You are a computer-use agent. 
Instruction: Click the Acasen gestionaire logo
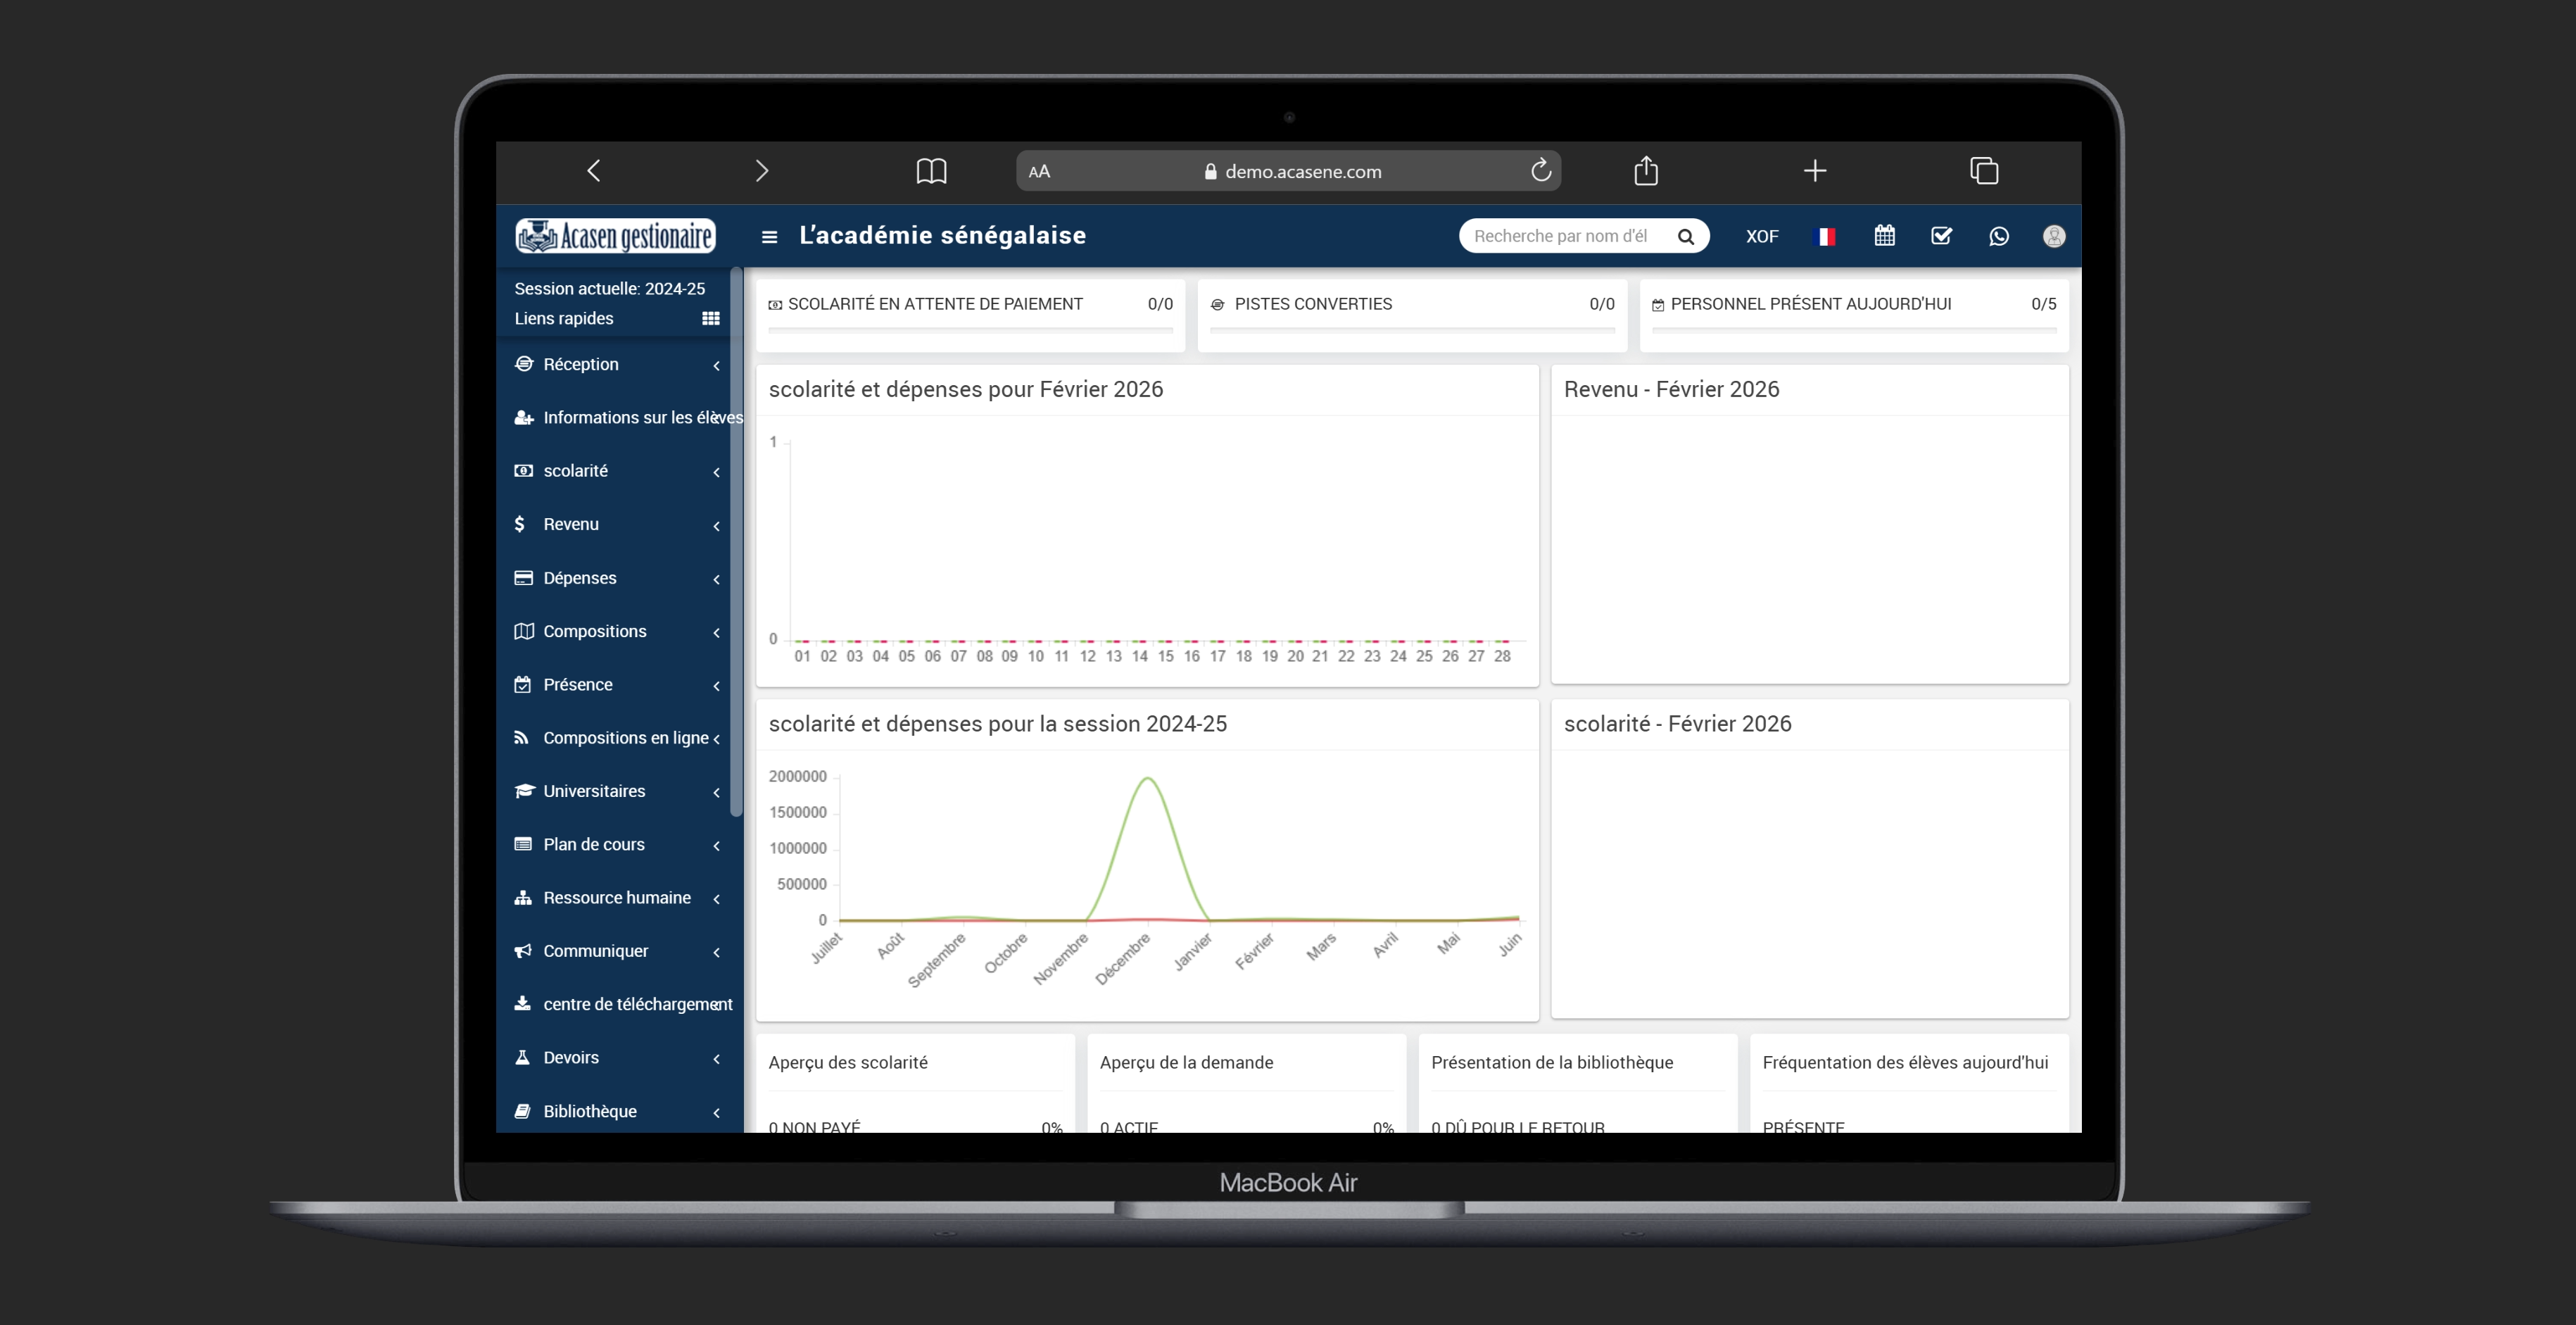click(x=614, y=236)
